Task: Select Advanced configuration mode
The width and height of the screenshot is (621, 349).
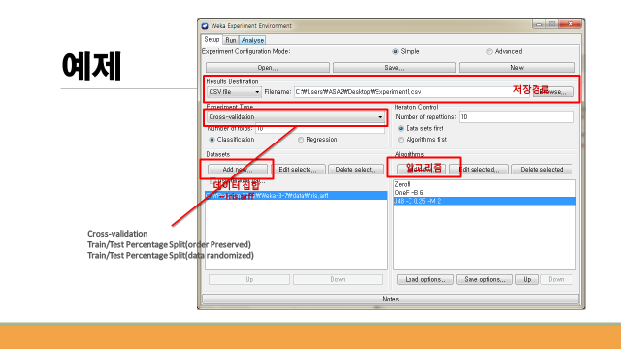Action: pos(489,51)
